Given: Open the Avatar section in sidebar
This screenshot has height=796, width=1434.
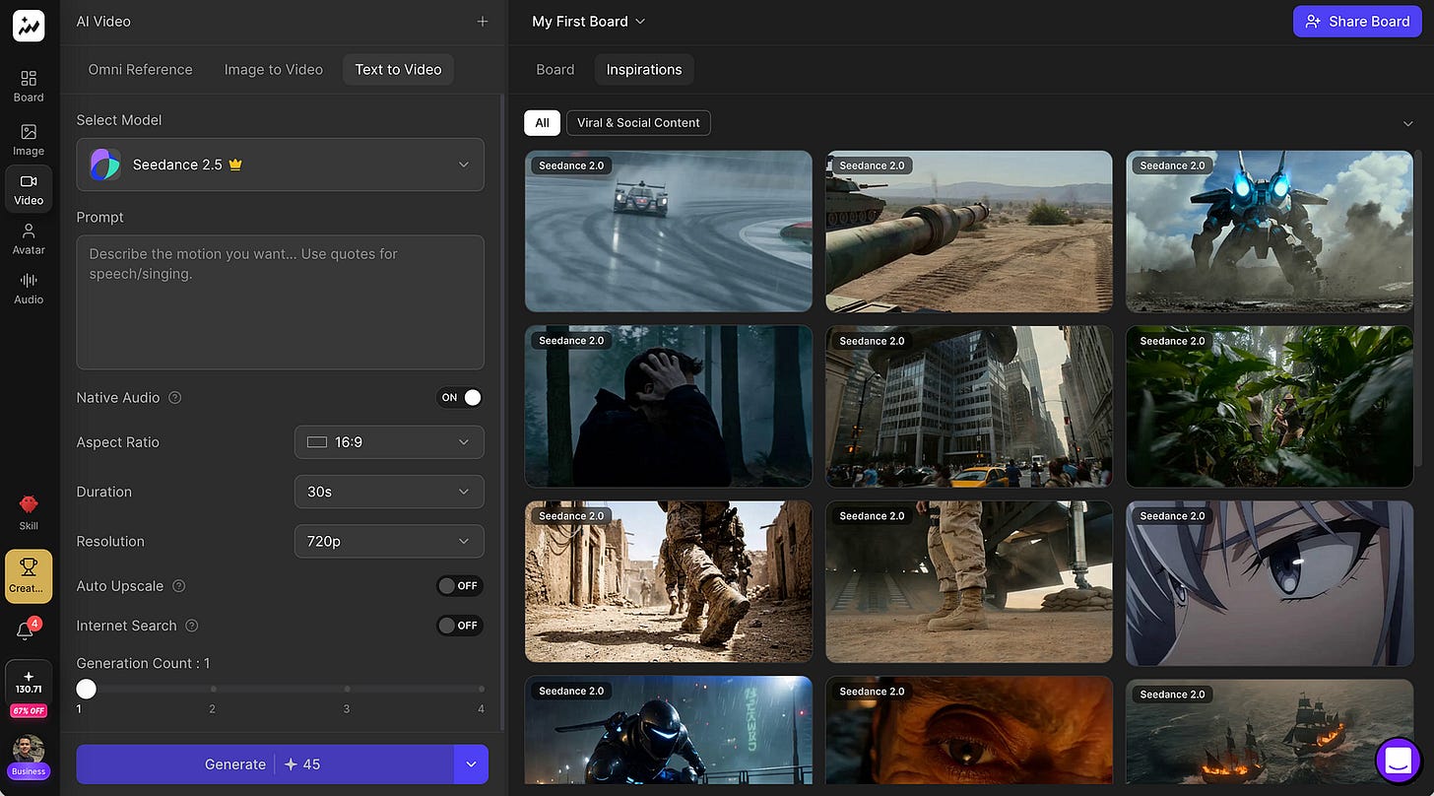Looking at the screenshot, I should [x=29, y=238].
